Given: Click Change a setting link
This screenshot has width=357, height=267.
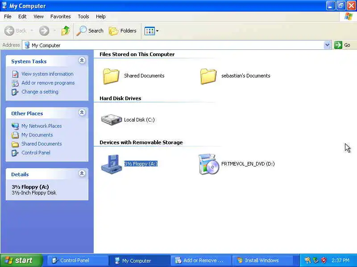Looking at the screenshot, I should pos(40,92).
